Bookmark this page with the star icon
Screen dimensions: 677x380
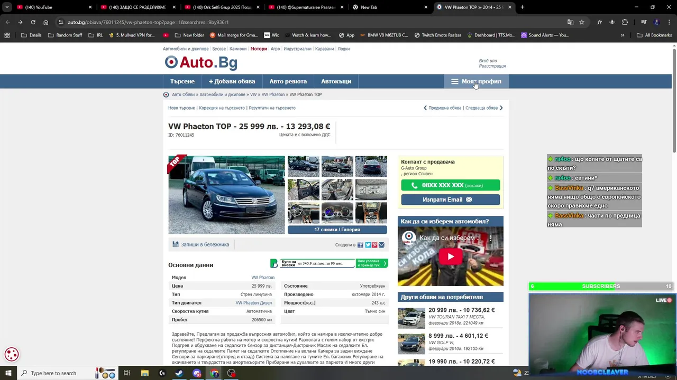[x=582, y=22]
